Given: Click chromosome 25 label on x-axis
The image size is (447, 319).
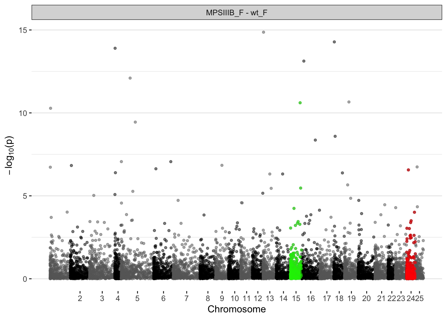Looking at the screenshot, I should [420, 298].
